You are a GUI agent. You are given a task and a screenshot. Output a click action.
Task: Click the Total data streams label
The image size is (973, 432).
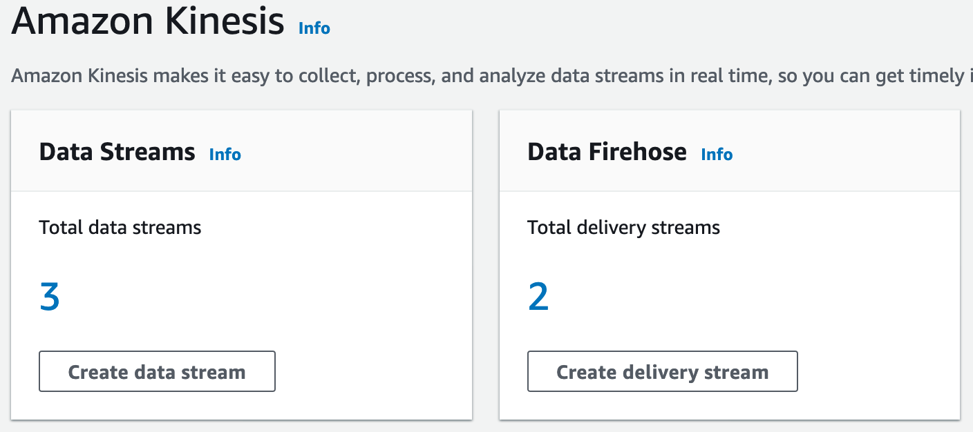120,228
